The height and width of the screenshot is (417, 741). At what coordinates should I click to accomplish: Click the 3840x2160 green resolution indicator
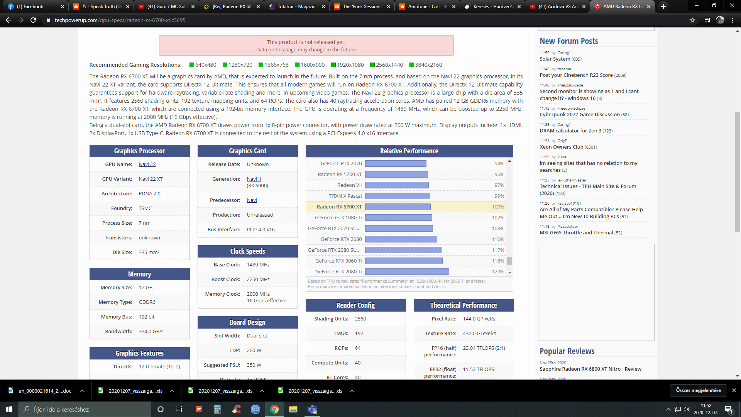click(411, 65)
